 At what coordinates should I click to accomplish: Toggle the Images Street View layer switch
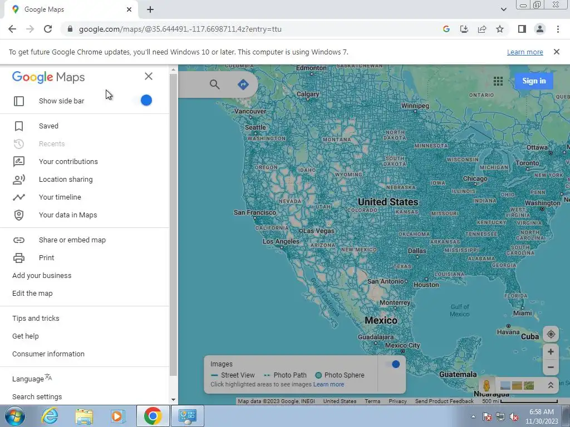(x=393, y=364)
